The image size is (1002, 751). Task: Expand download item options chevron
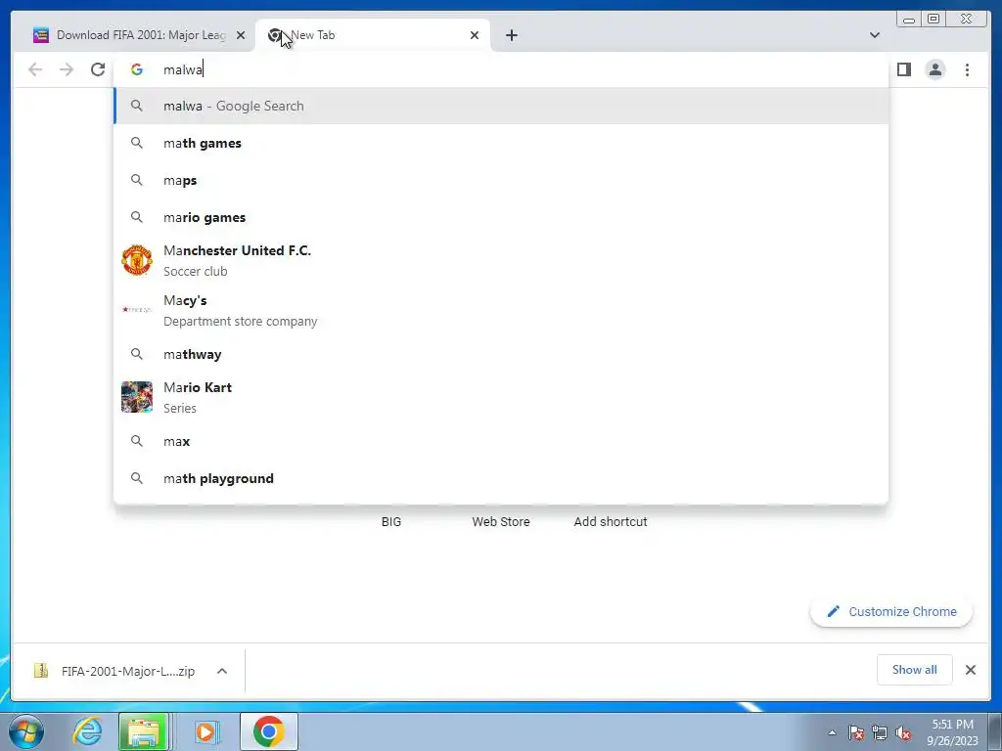[222, 671]
